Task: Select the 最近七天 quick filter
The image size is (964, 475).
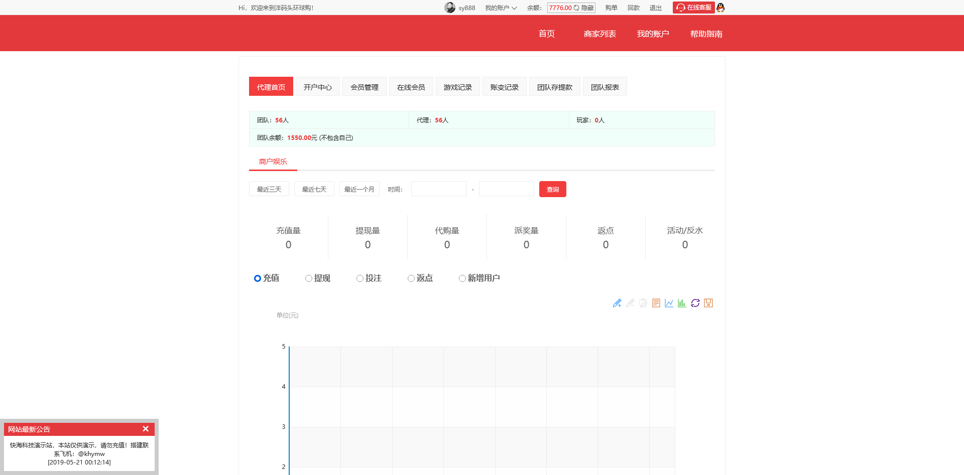Action: (x=314, y=189)
